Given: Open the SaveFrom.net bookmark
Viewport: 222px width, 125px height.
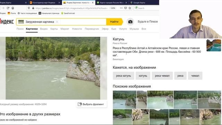Looking at the screenshot, I should [68, 13].
